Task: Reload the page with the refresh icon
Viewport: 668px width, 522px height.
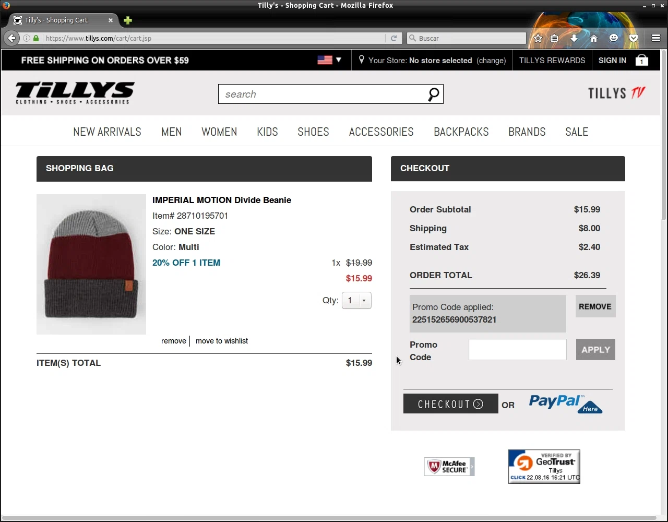Action: click(x=393, y=38)
